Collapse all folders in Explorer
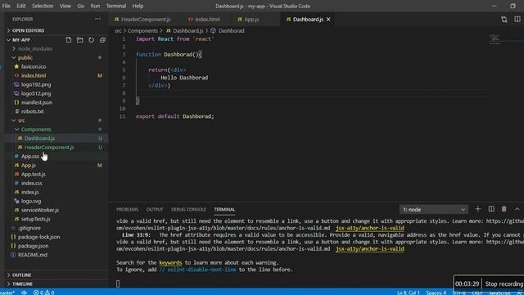The height and width of the screenshot is (295, 524). click(x=102, y=40)
